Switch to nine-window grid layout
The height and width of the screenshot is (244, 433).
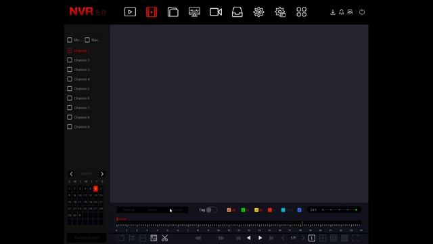click(x=334, y=238)
